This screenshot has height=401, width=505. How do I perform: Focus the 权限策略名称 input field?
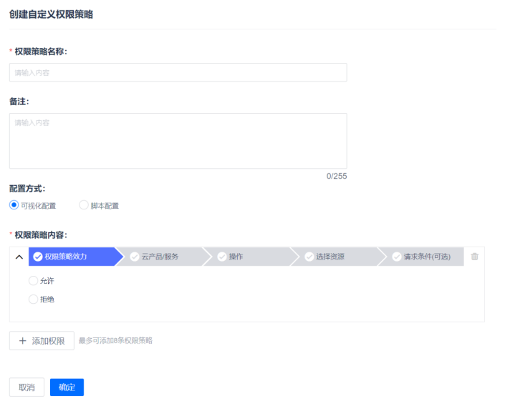(x=178, y=72)
